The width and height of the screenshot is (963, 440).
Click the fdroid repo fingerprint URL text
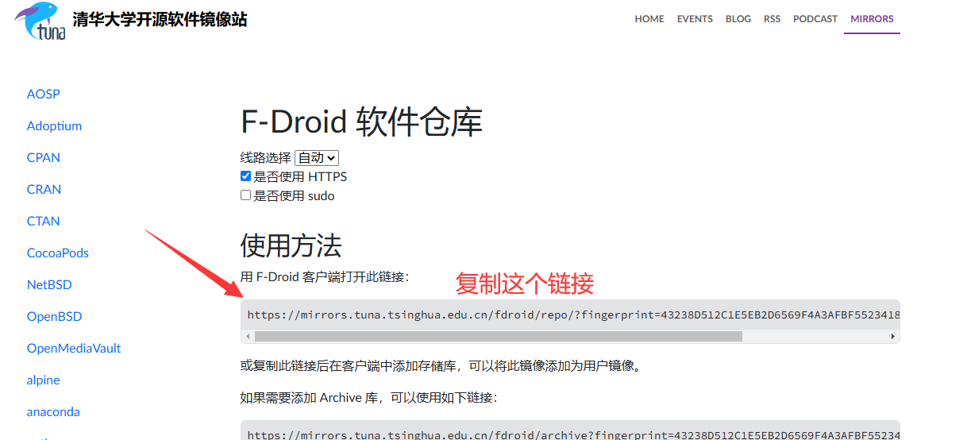(x=572, y=315)
